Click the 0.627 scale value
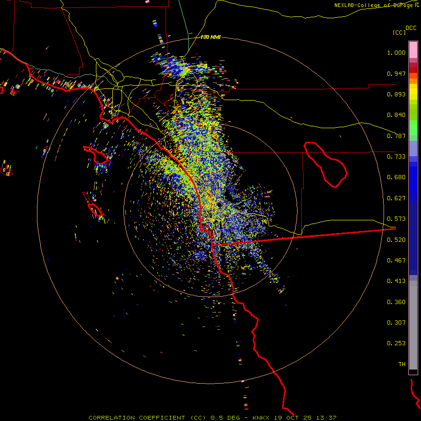Viewport: 421px width, 421px height. click(396, 198)
